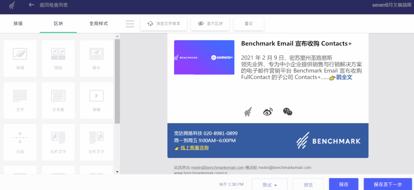Switch to the 排版 tab
The width and height of the screenshot is (414, 190).
(x=18, y=23)
